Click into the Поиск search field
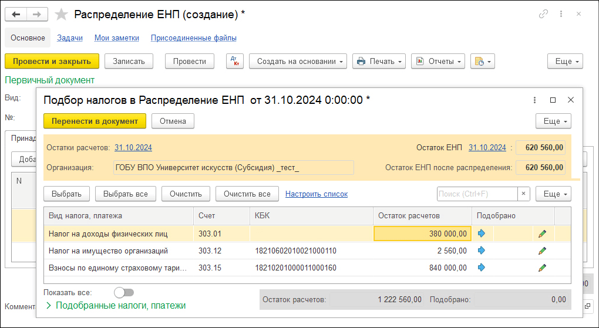 click(x=477, y=194)
